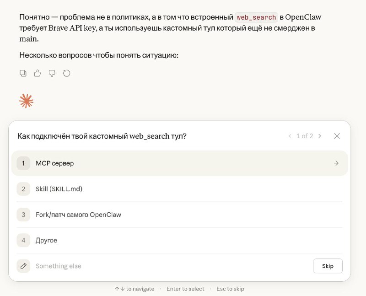Viewport: 366px width, 296px height.
Task: Retry generating the response
Action: click(67, 73)
